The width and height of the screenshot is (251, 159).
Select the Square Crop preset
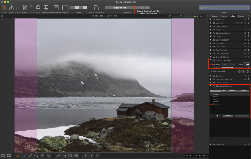pyautogui.click(x=217, y=104)
